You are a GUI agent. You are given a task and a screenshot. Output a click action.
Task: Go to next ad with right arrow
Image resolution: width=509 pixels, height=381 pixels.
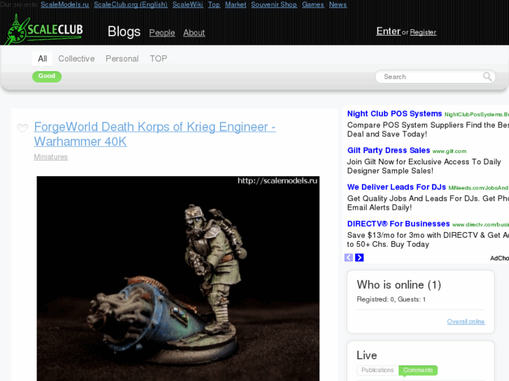[359, 257]
